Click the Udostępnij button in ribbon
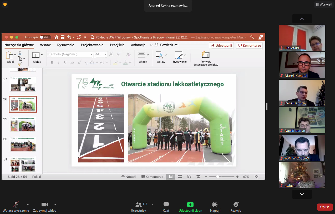The height and width of the screenshot is (214, 335). 221,46
